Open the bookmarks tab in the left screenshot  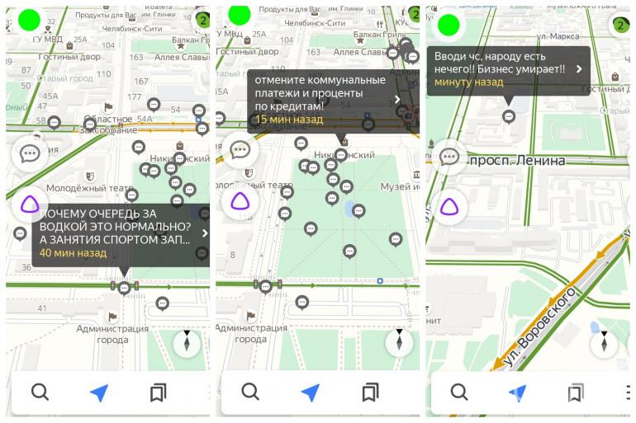click(x=158, y=392)
